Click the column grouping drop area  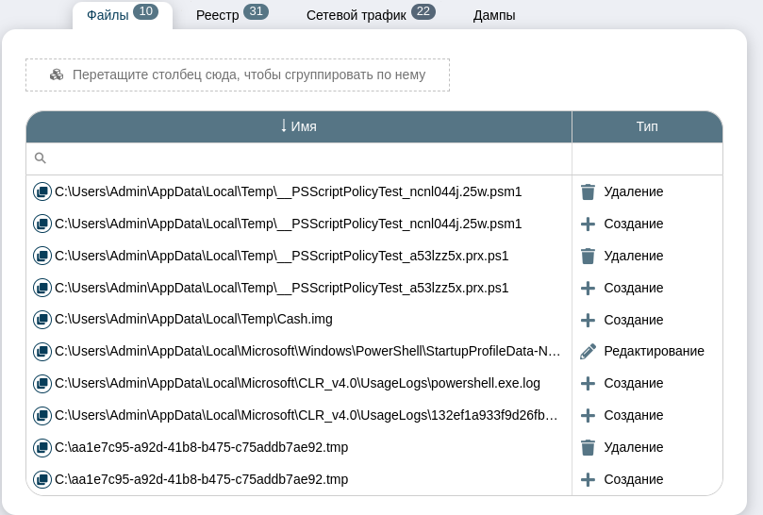[238, 75]
